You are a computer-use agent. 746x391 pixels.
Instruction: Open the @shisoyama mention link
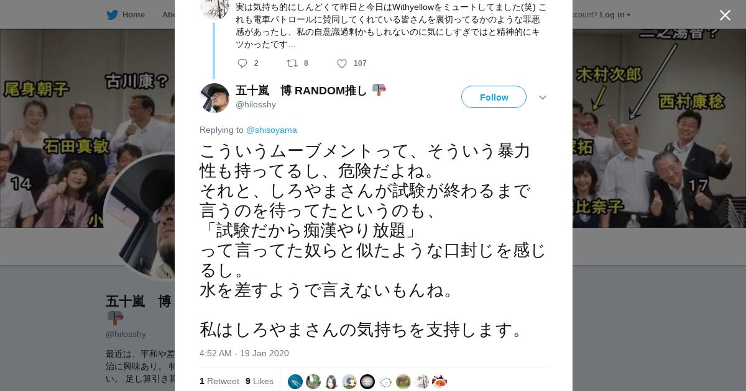coord(272,130)
